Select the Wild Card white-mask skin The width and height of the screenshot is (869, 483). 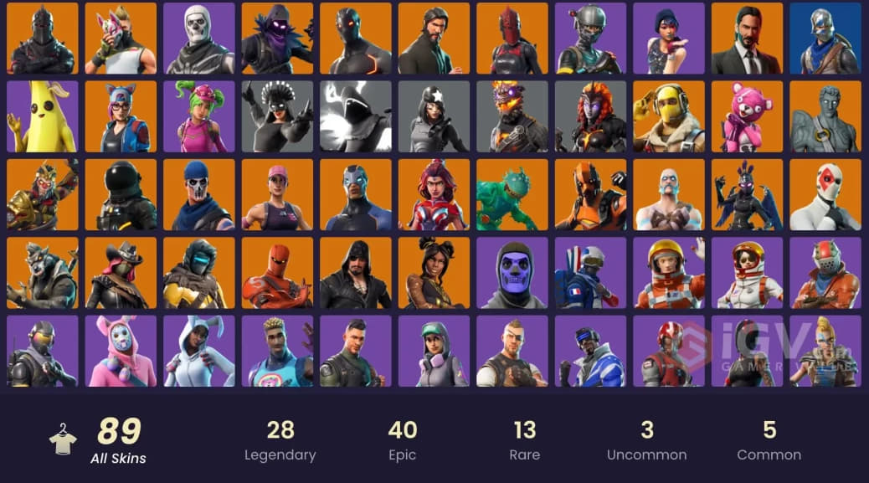(x=825, y=195)
